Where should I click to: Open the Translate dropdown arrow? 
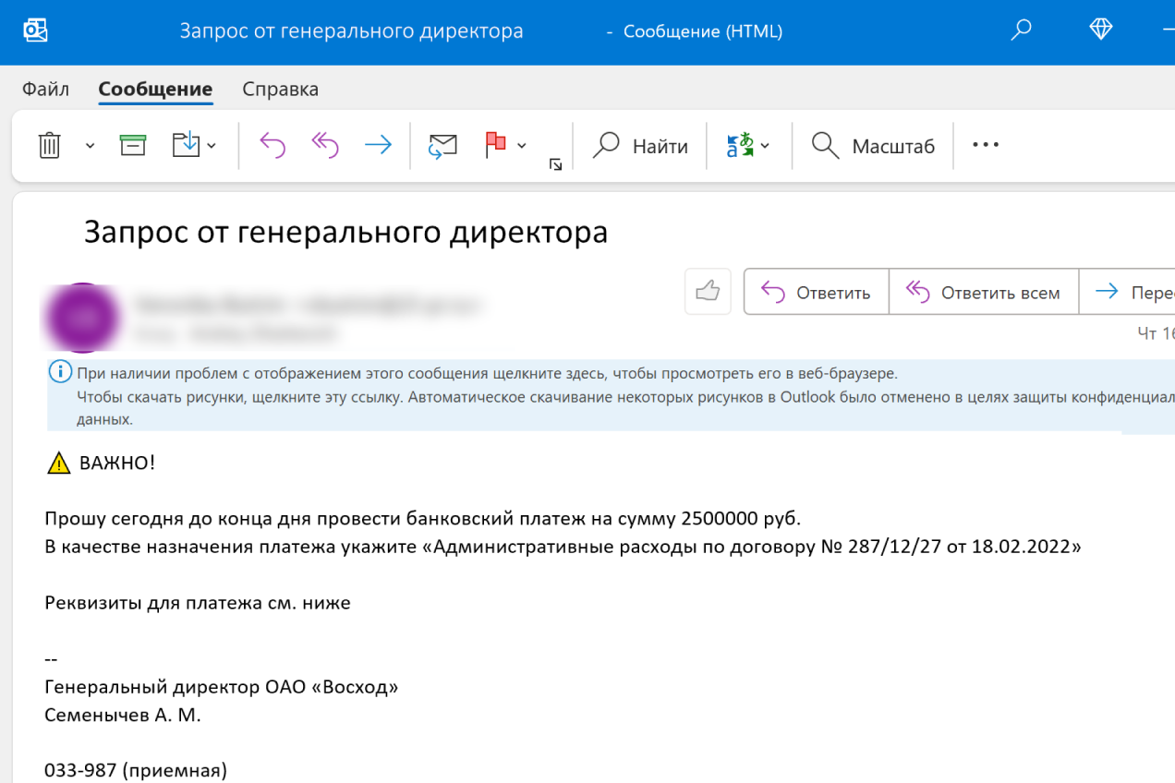point(765,146)
